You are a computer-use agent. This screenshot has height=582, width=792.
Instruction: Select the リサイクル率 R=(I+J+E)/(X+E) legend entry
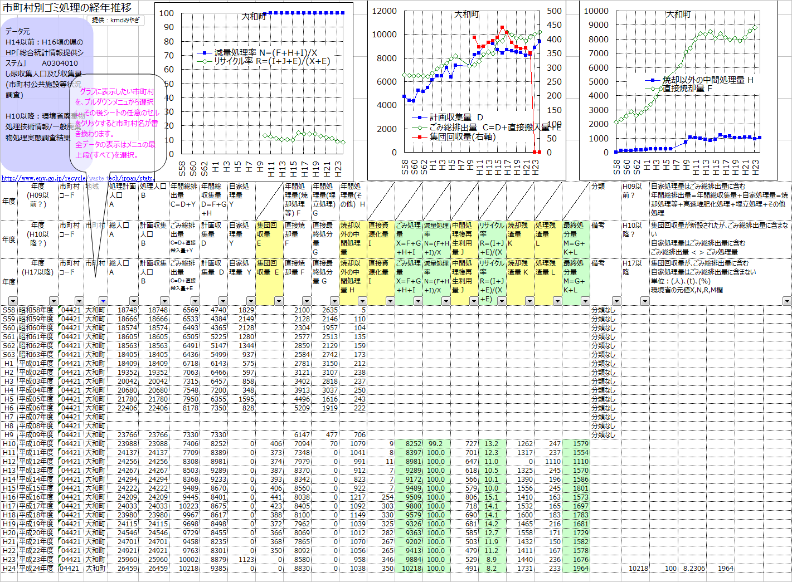[264, 61]
